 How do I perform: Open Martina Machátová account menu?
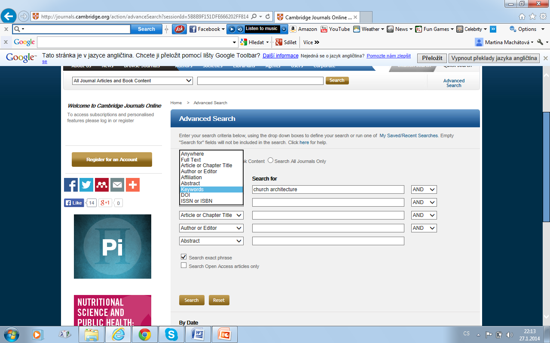504,42
